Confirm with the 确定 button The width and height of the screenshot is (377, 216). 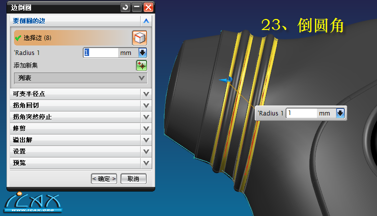pos(104,179)
